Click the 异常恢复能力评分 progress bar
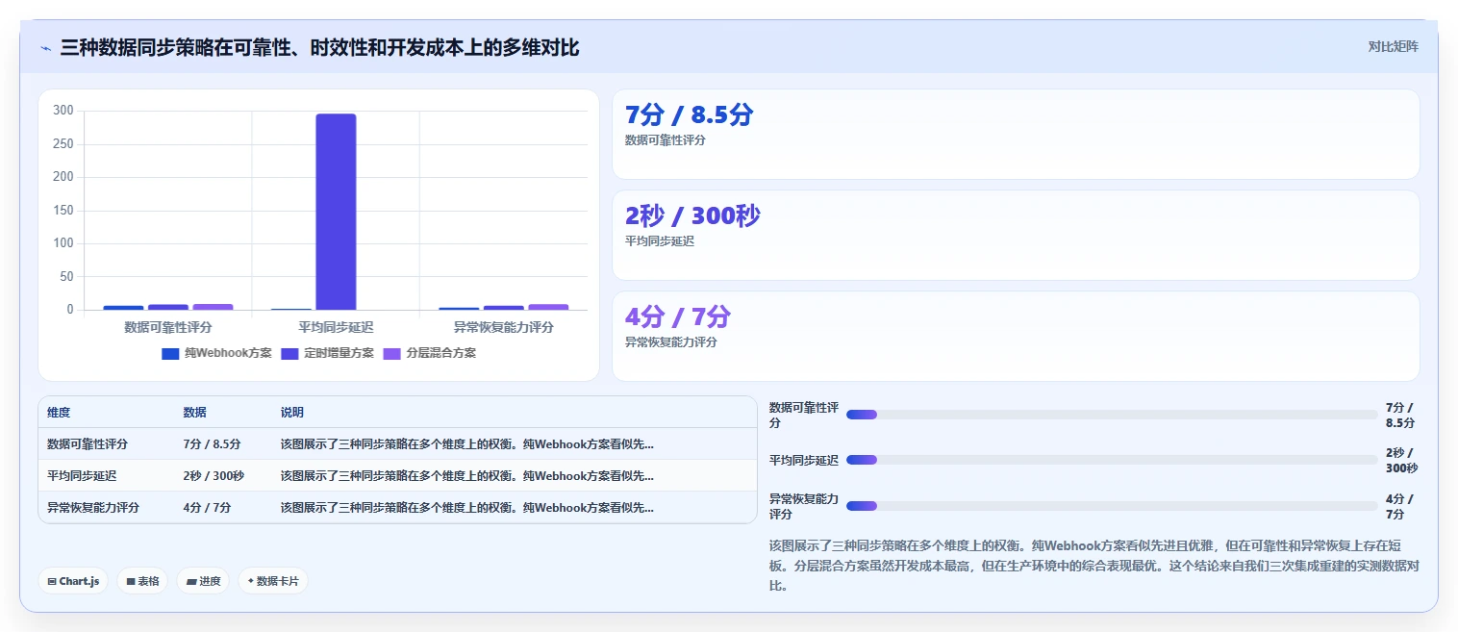 [1112, 506]
